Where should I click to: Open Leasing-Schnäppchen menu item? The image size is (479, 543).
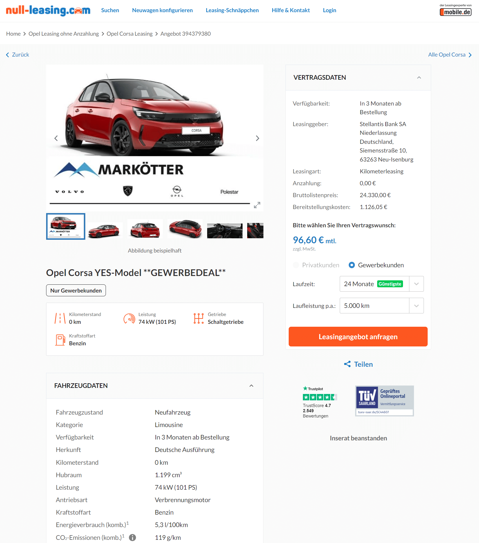tap(232, 10)
